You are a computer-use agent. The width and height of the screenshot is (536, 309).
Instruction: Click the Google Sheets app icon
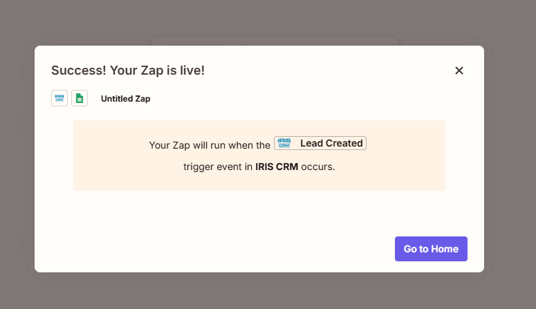pyautogui.click(x=80, y=98)
